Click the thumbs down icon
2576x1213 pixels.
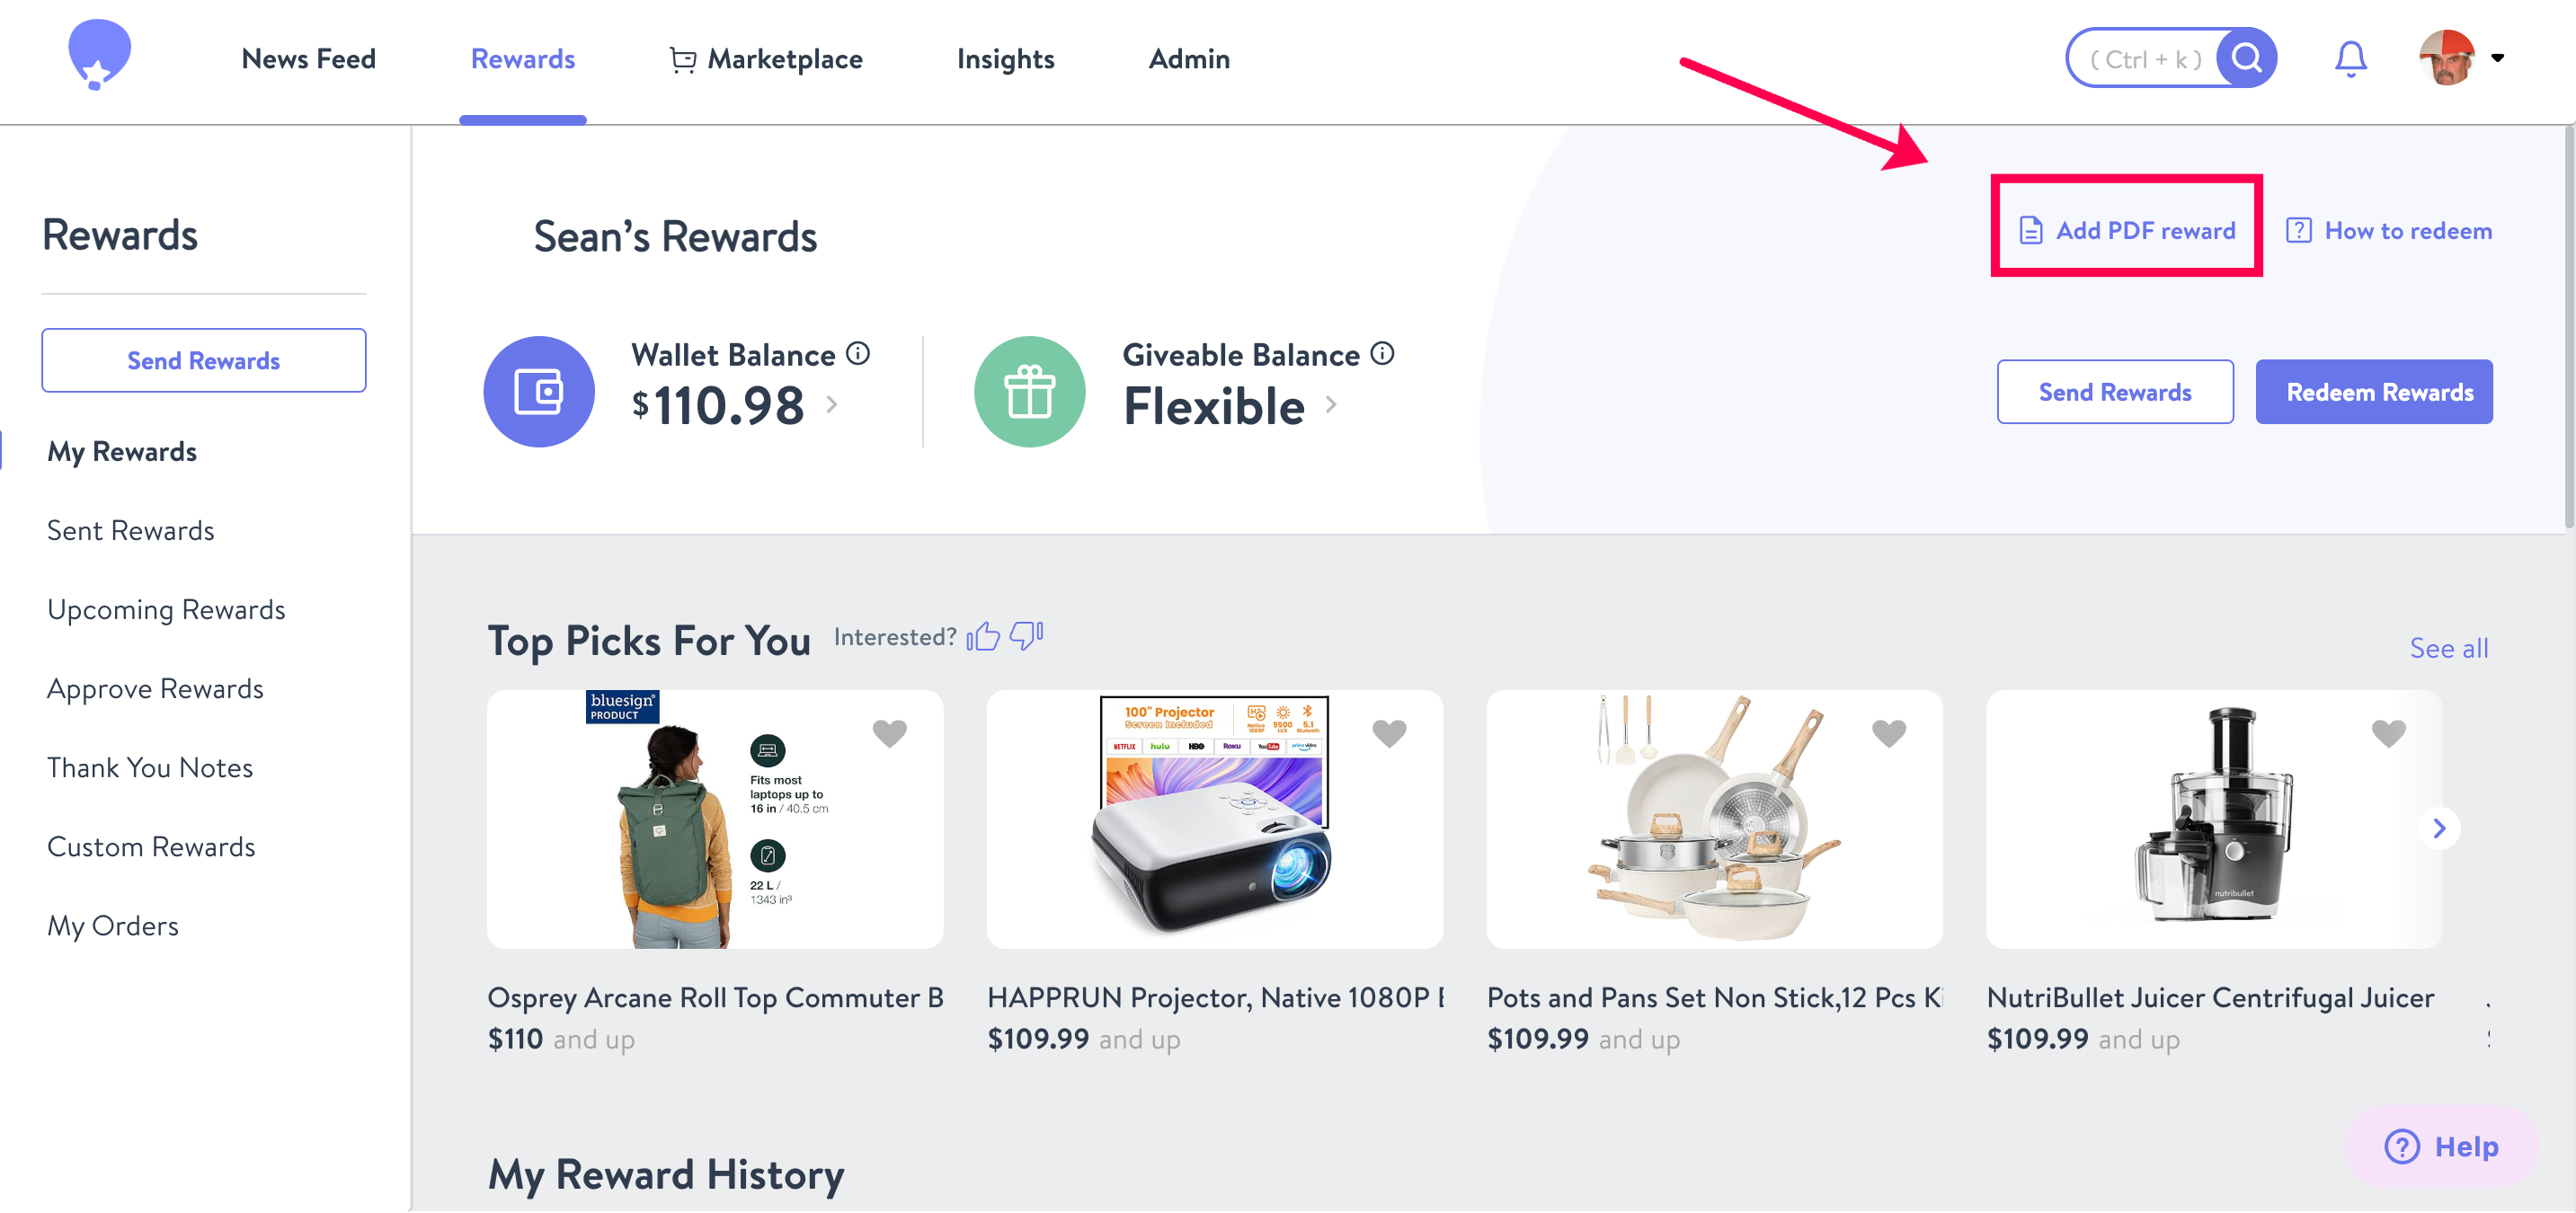click(1026, 635)
